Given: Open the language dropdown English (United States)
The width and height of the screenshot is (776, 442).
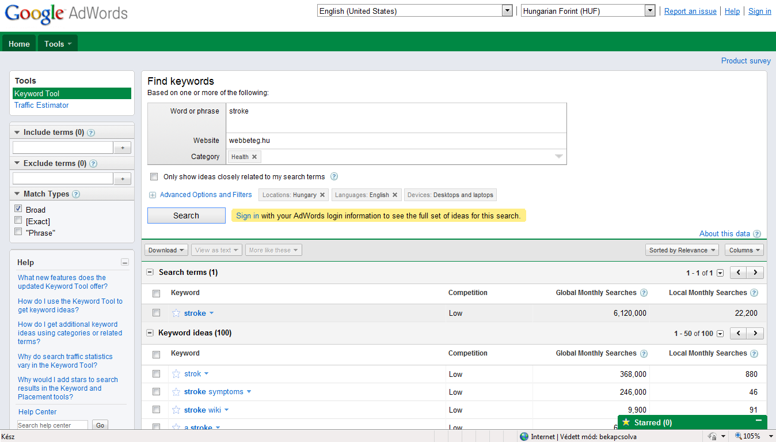Looking at the screenshot, I should pyautogui.click(x=414, y=10).
